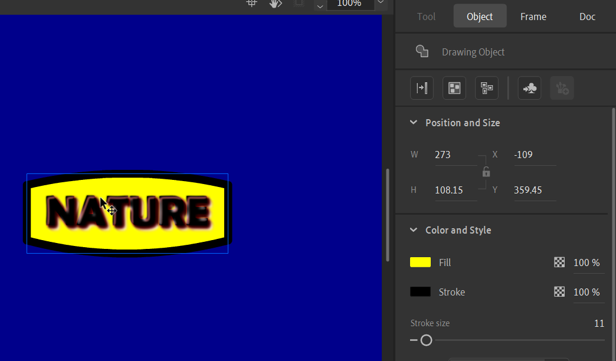Toggle the grid icon in the toolbar
616x361 pixels.
[251, 4]
